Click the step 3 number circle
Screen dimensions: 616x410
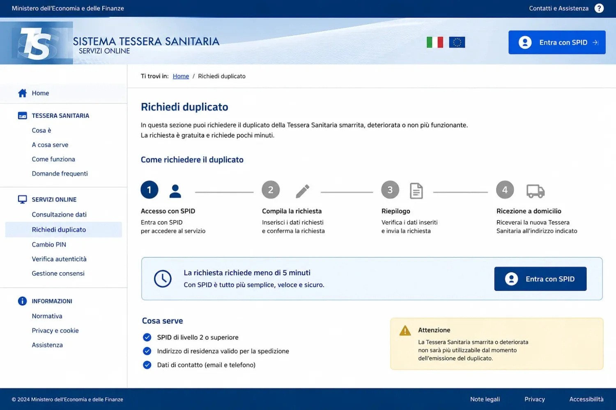pos(390,190)
